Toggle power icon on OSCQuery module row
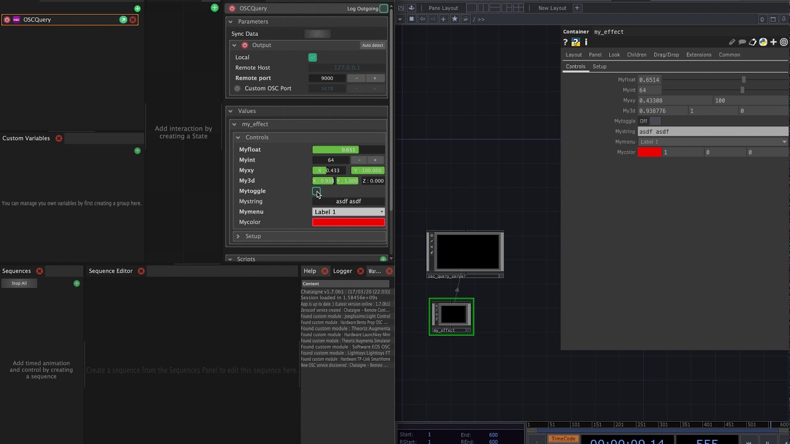Screen dimensions: 790x444 (7, 20)
